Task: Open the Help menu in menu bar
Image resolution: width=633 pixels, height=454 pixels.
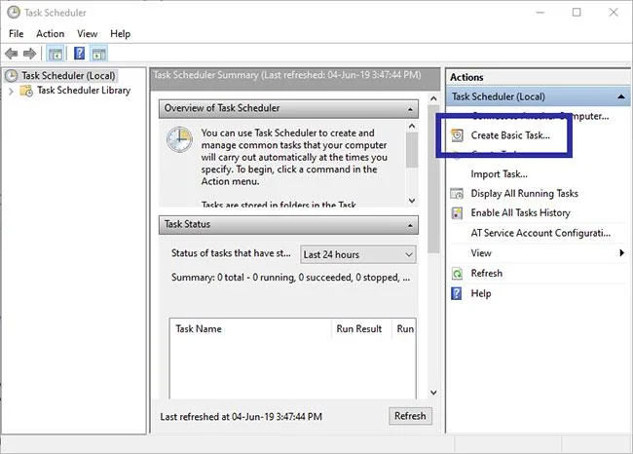Action: pos(121,34)
